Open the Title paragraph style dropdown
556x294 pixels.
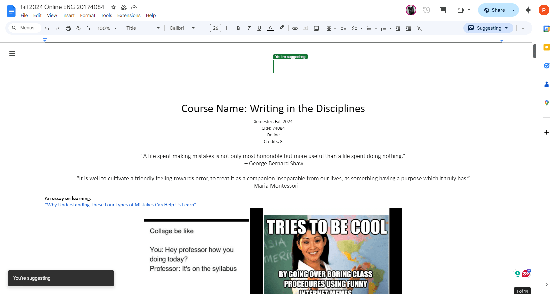click(143, 28)
